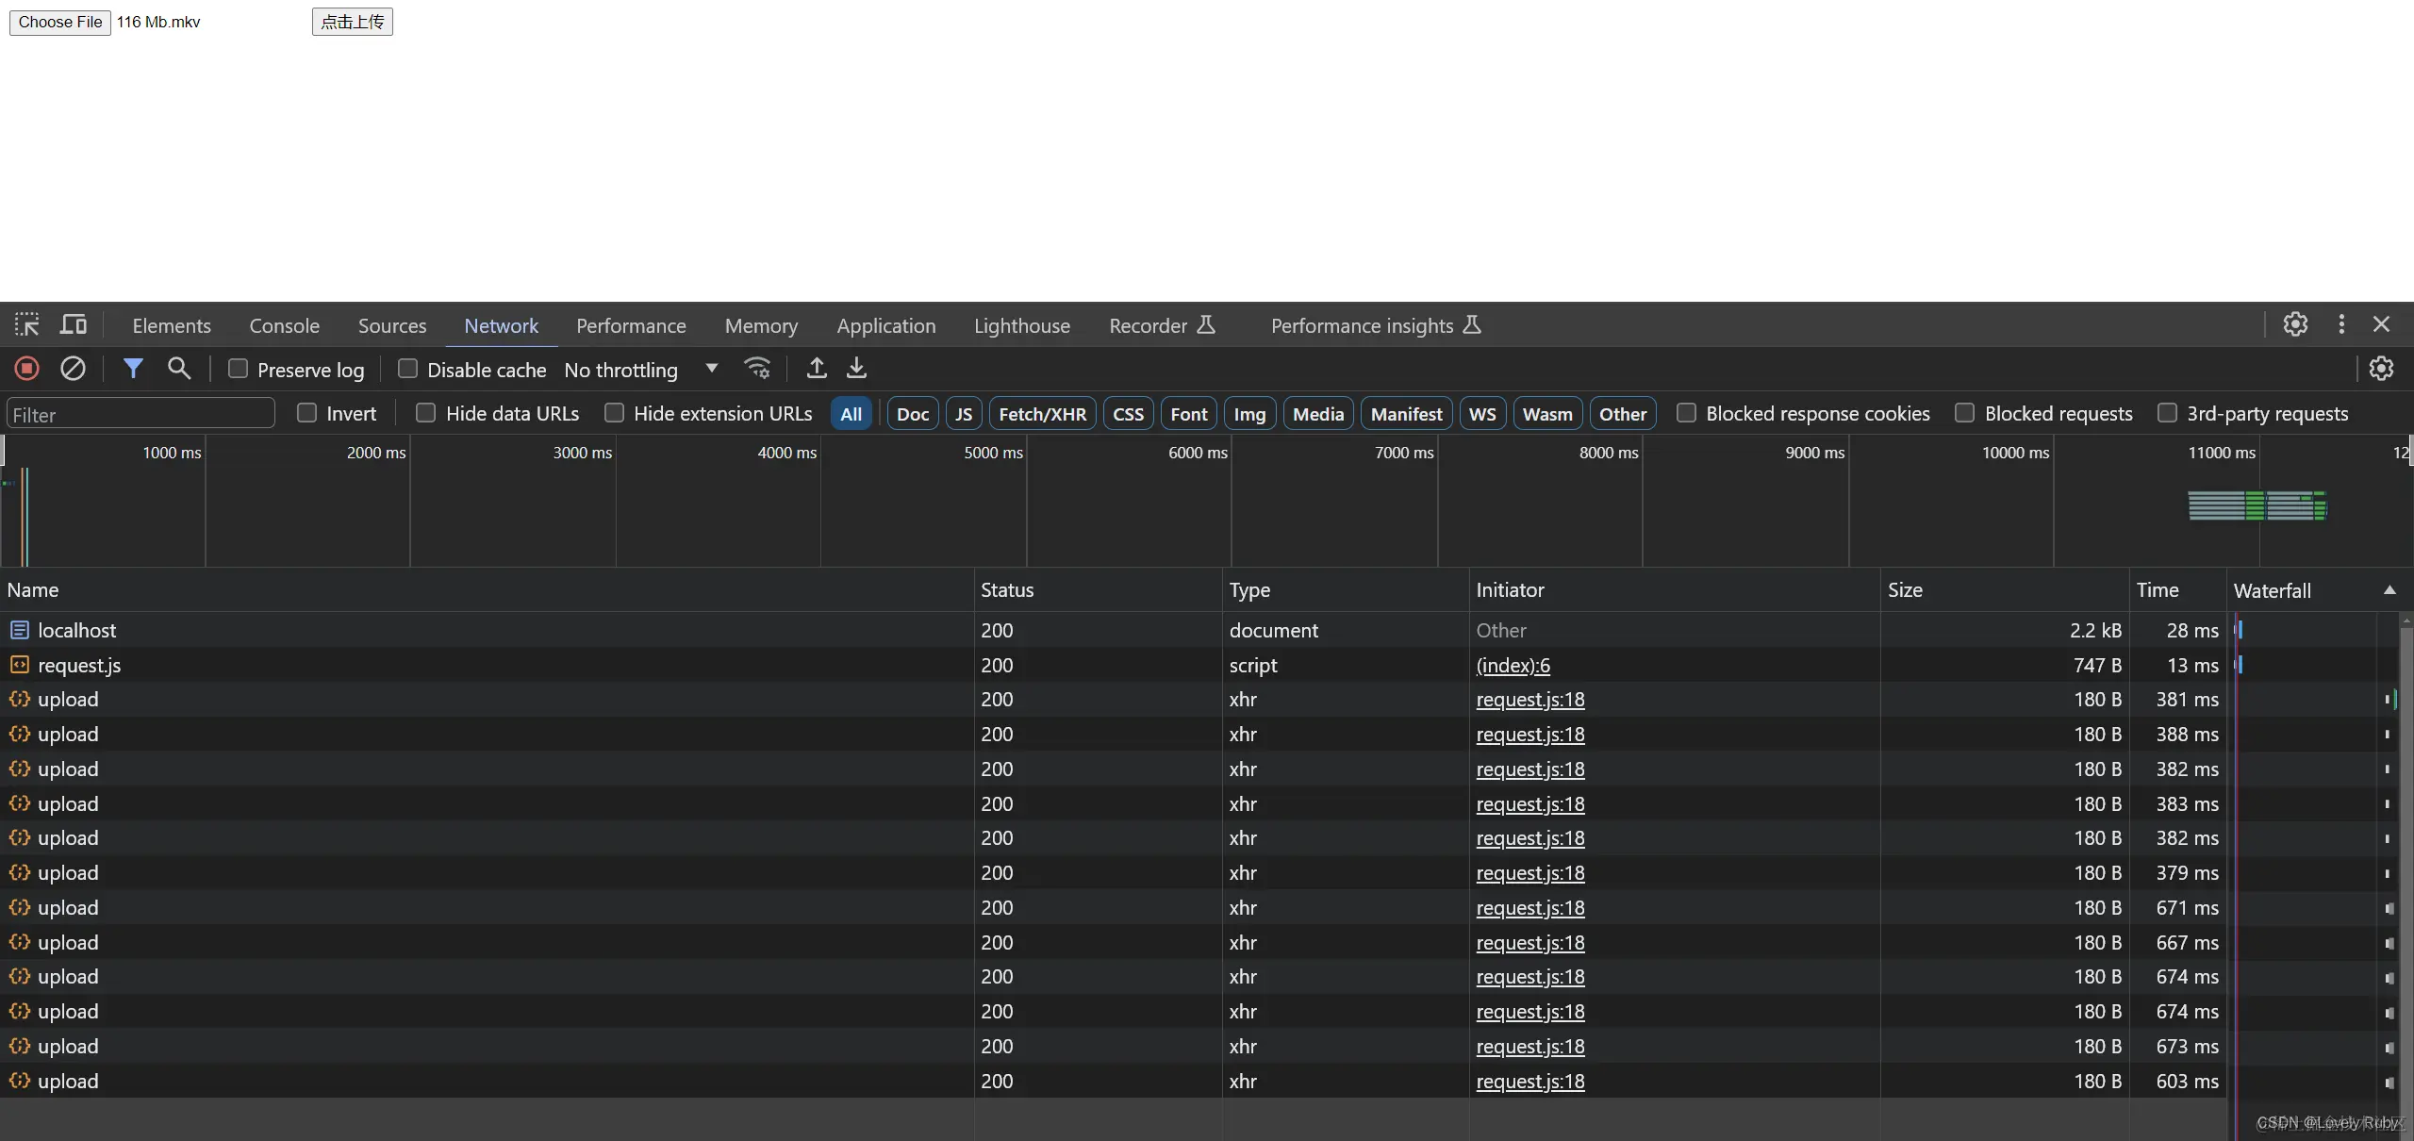Select Fetch/XHR filter type

pyautogui.click(x=1042, y=414)
